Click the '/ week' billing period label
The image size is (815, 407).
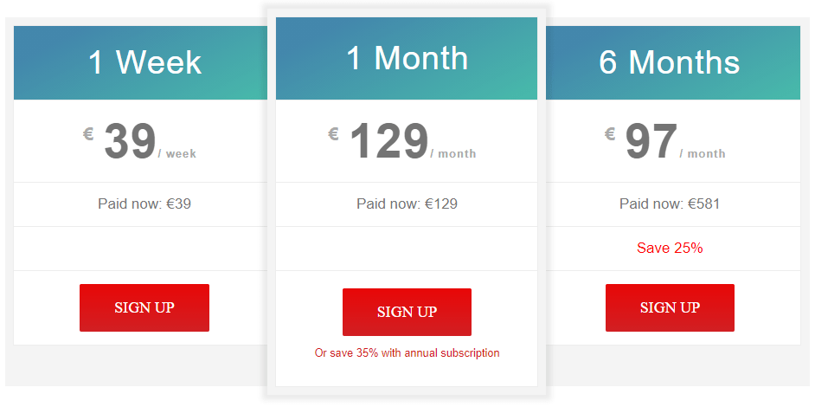(x=177, y=153)
